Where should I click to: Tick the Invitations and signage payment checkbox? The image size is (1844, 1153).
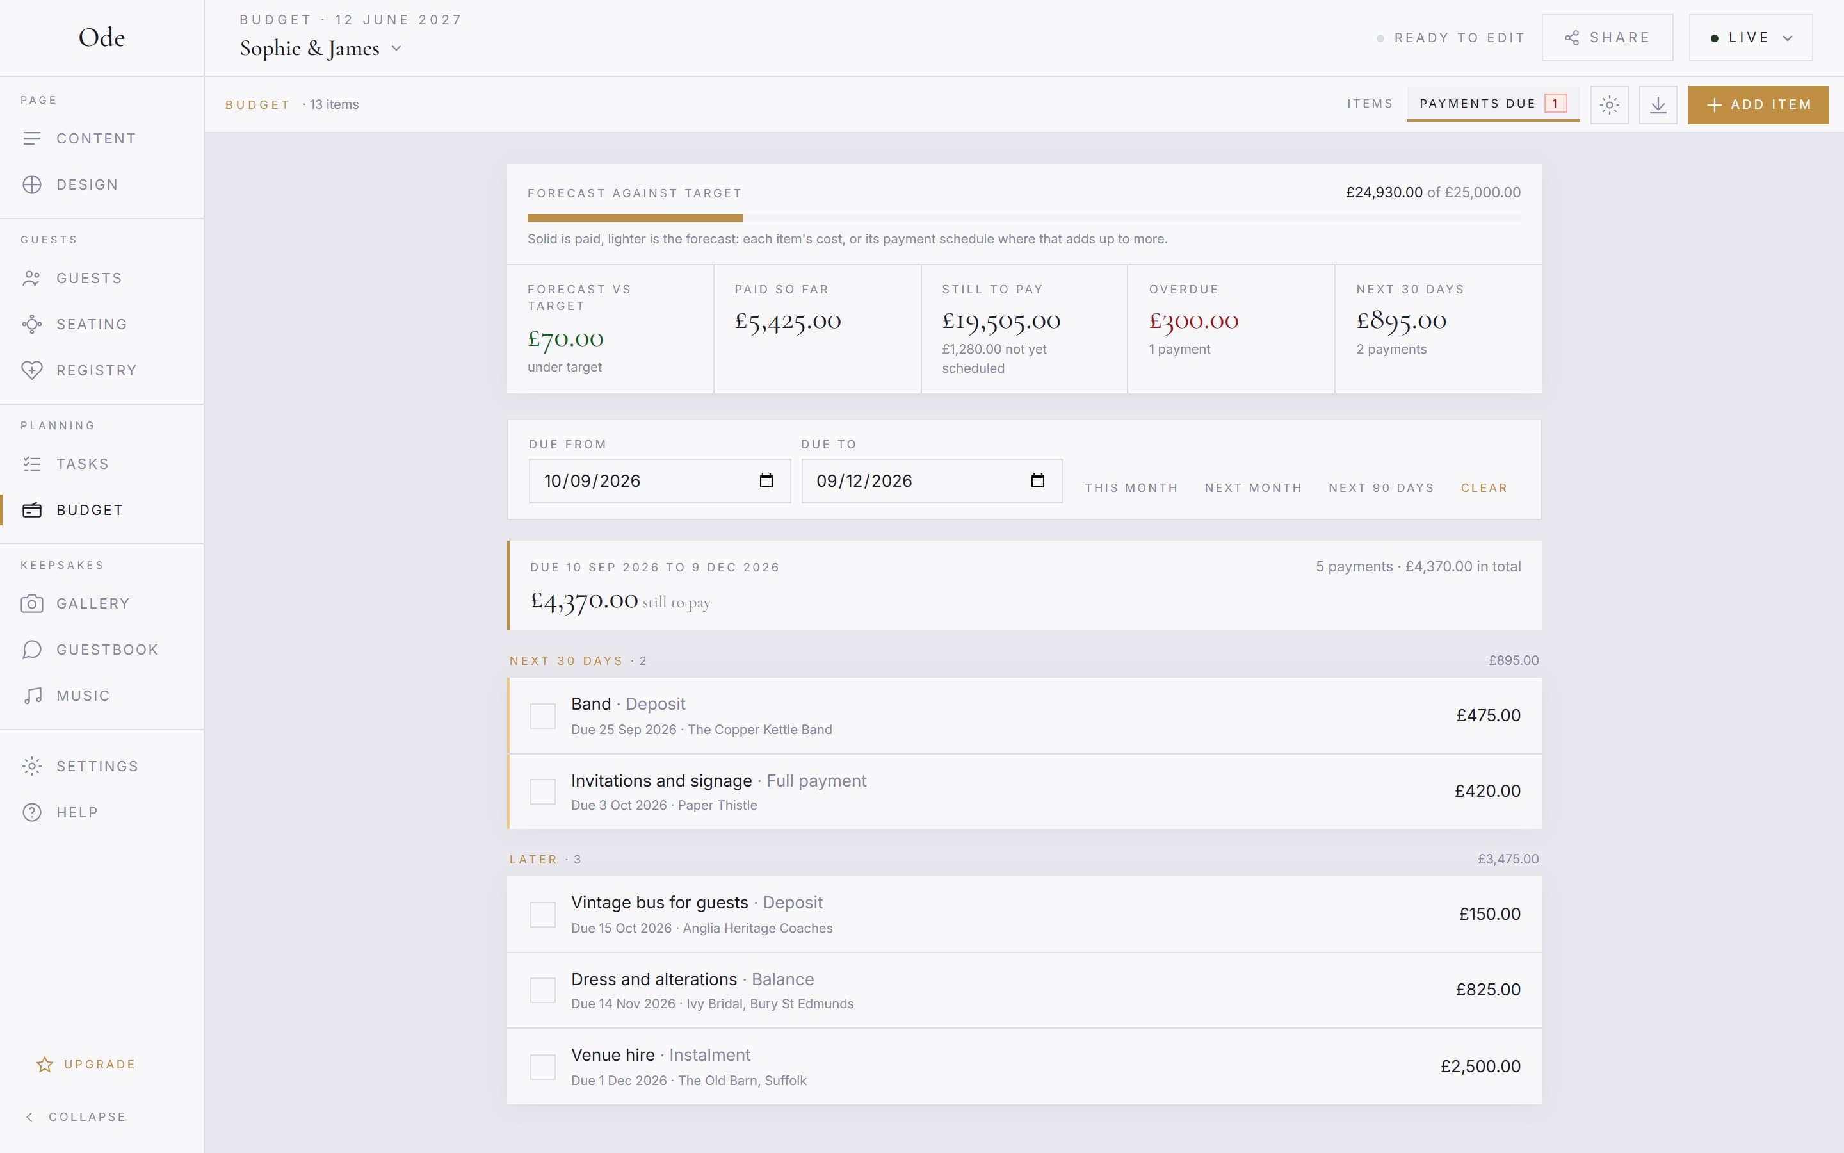click(542, 792)
